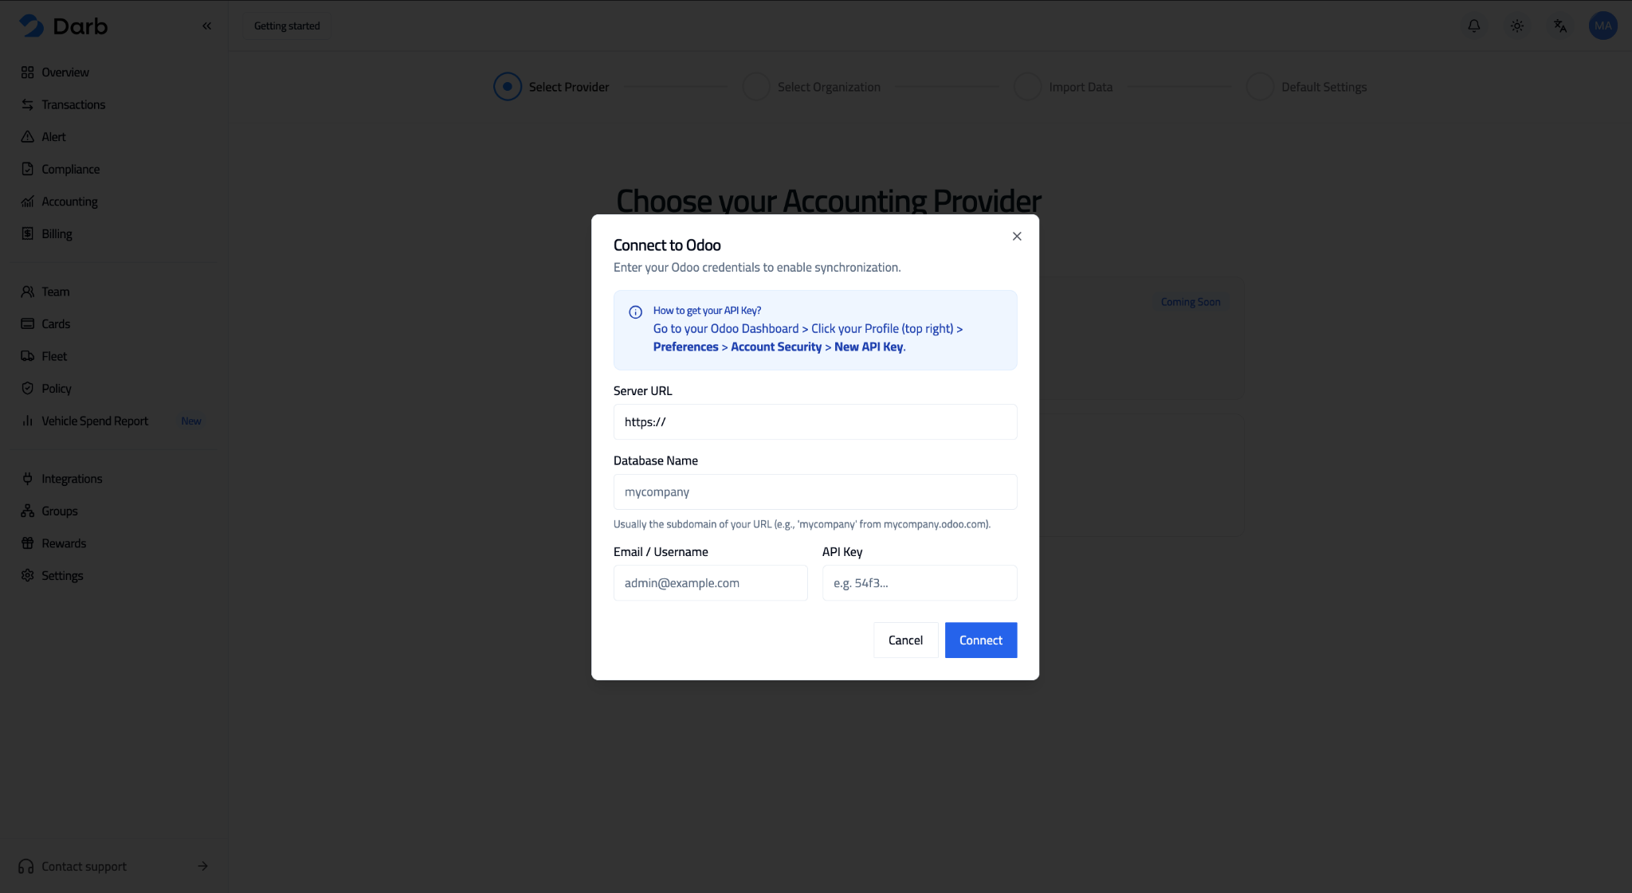Click 'New API Key' in the hint
This screenshot has width=1632, height=893.
869,347
